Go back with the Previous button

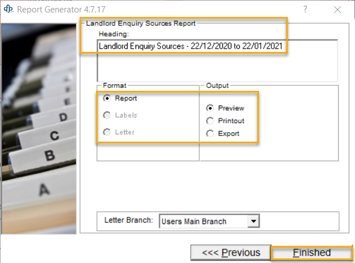click(x=231, y=253)
